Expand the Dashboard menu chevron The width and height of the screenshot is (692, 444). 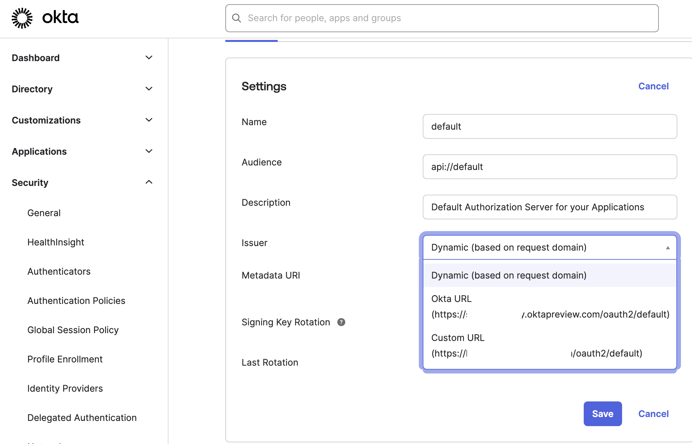click(149, 58)
